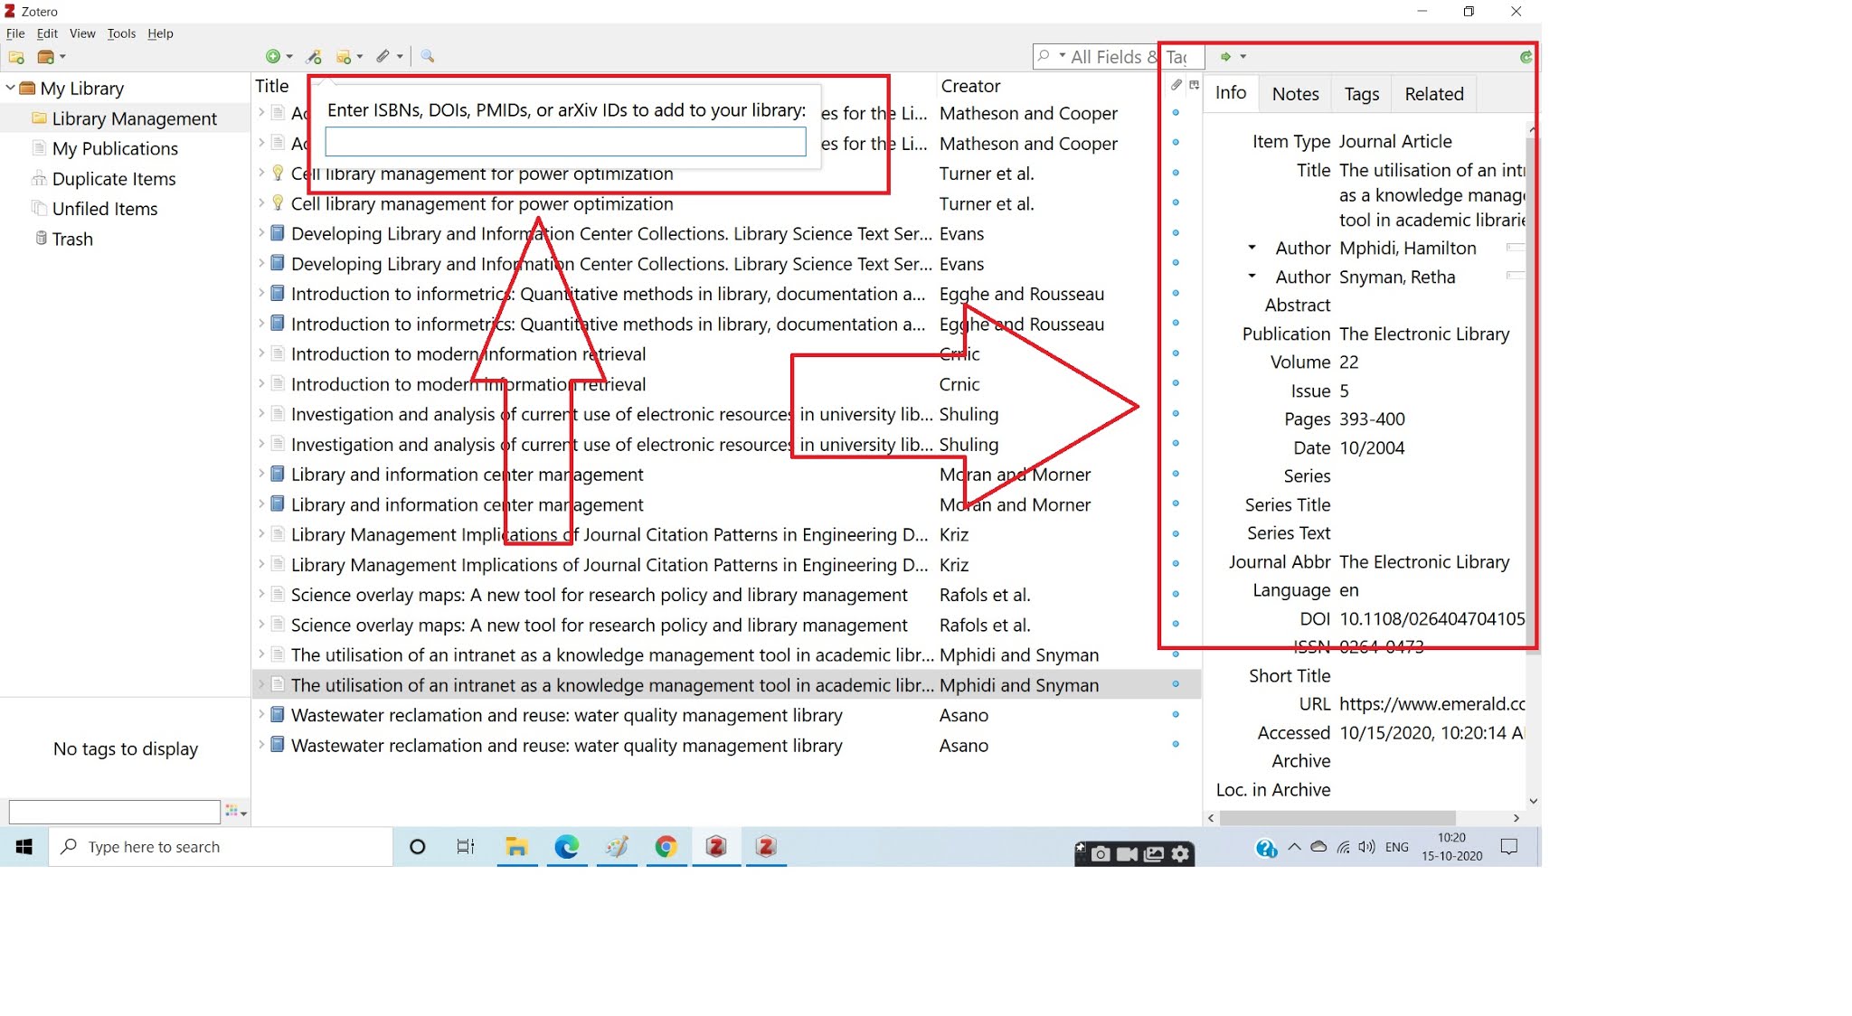Click the URL label in item info
Viewport: 1852px width, 1016px height.
click(1315, 704)
